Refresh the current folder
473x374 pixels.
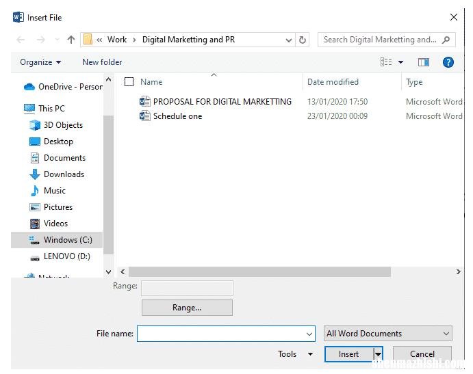click(x=303, y=40)
